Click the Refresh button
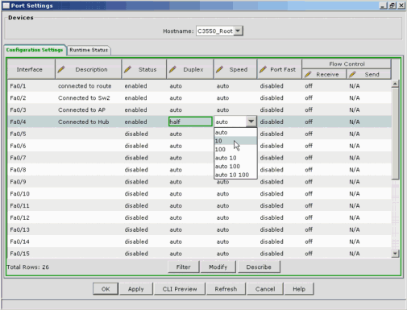This screenshot has width=407, height=310. click(226, 289)
